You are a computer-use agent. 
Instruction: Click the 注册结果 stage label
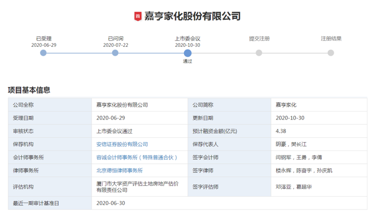click(x=331, y=38)
